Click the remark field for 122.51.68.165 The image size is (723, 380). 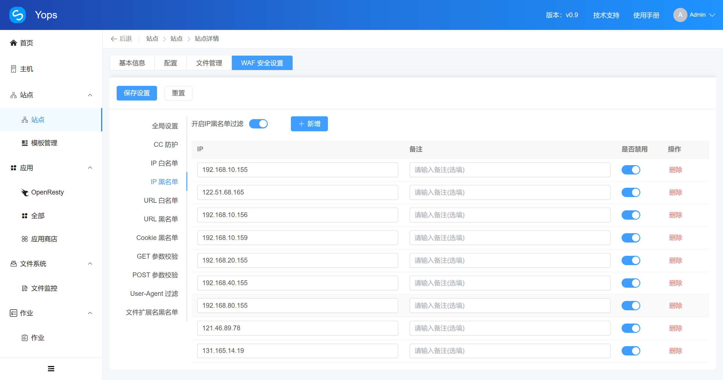510,193
